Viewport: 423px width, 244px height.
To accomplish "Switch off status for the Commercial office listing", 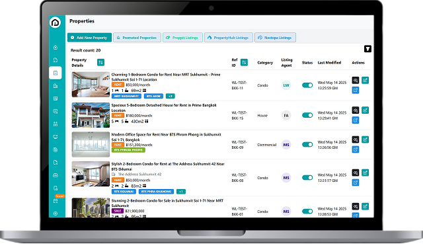I will tap(307, 145).
